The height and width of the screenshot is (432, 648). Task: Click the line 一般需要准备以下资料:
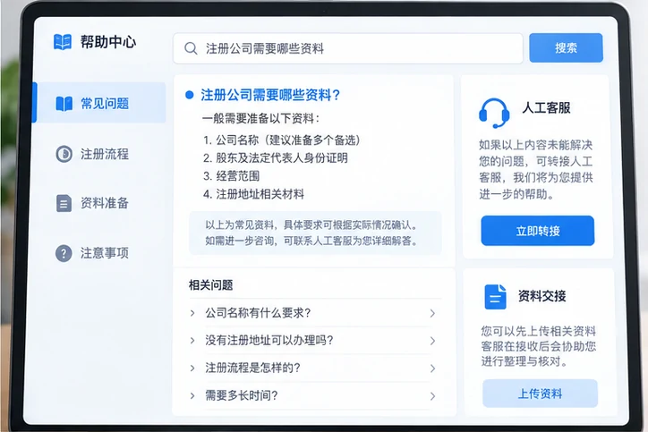click(260, 119)
